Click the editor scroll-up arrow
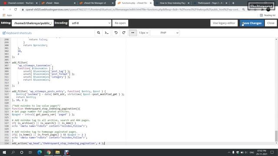This screenshot has height=156, width=278. (276, 39)
